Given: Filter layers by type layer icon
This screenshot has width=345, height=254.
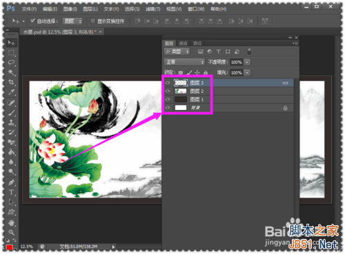Looking at the screenshot, I should point(219,52).
